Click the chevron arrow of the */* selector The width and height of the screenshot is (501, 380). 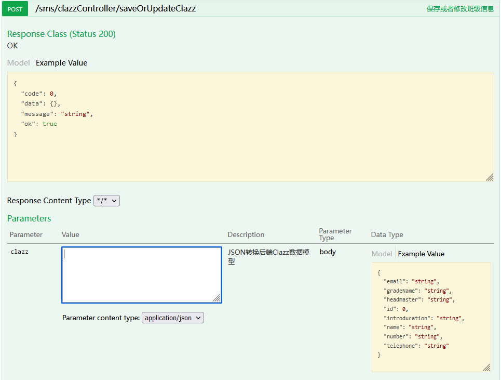tap(114, 201)
